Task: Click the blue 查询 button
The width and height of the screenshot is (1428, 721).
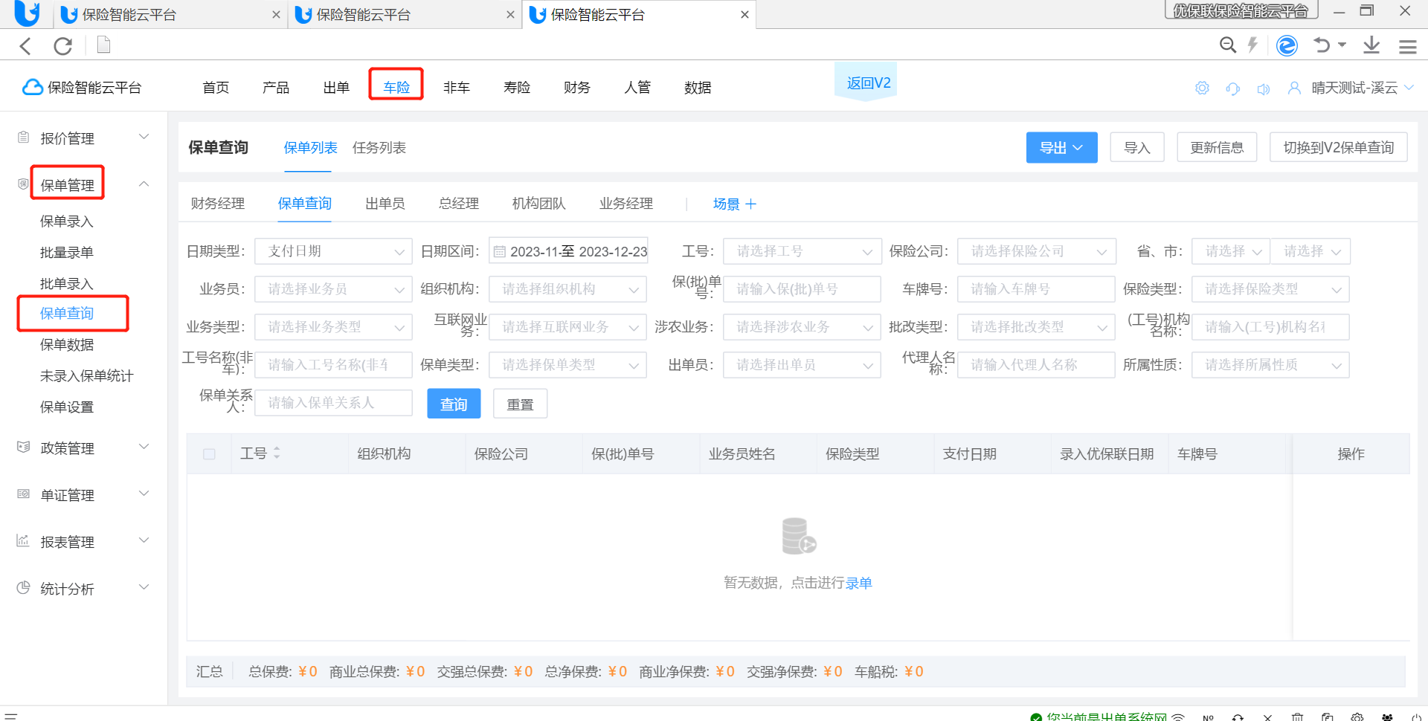Action: point(454,404)
